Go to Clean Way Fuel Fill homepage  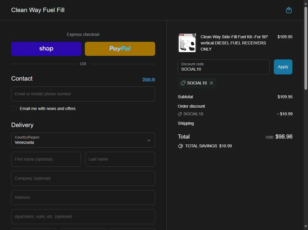38,10
